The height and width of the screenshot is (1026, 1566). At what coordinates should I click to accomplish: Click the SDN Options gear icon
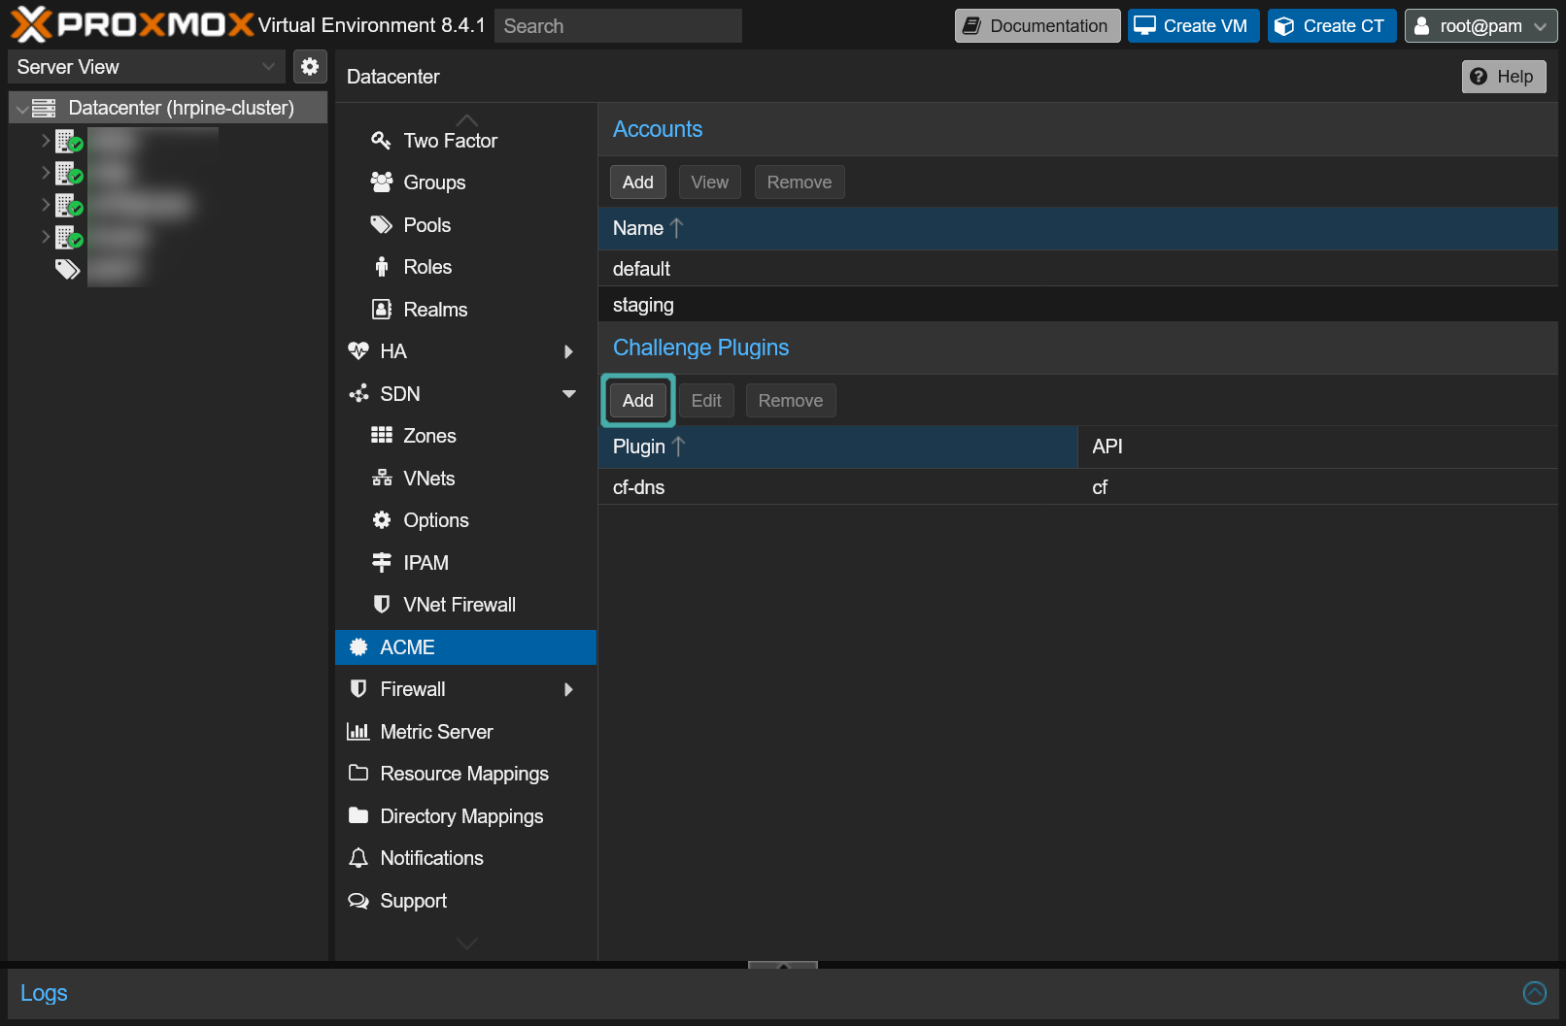point(382,520)
